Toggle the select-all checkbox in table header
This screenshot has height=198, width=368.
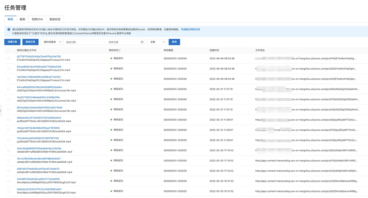tap(9, 50)
